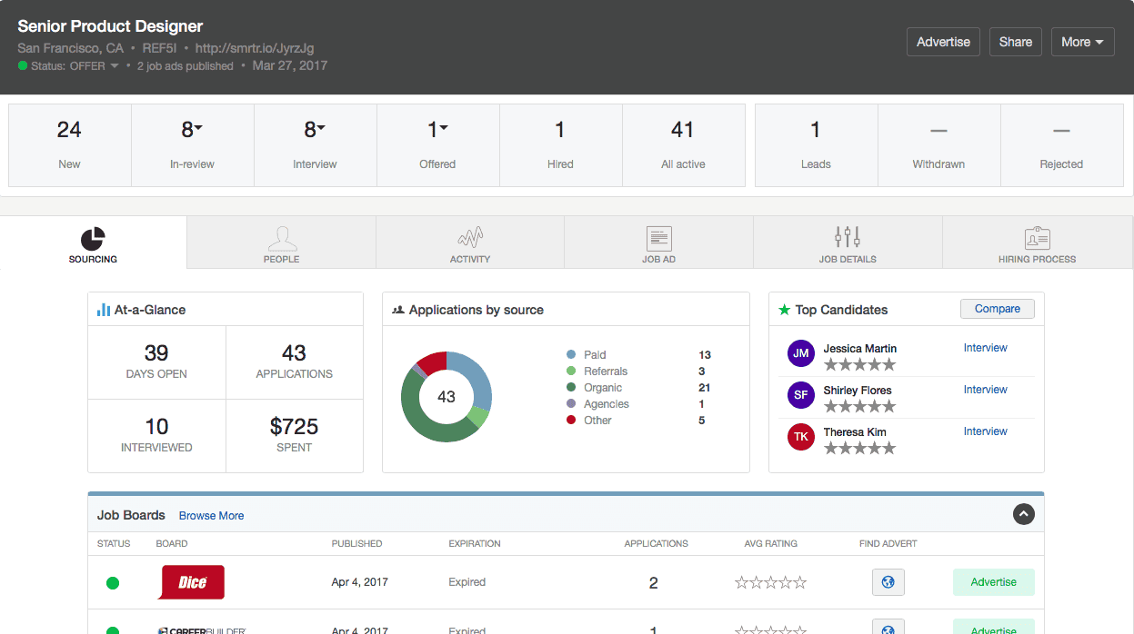The height and width of the screenshot is (634, 1134).
Task: Click the Dice job board logo
Action: point(191,581)
